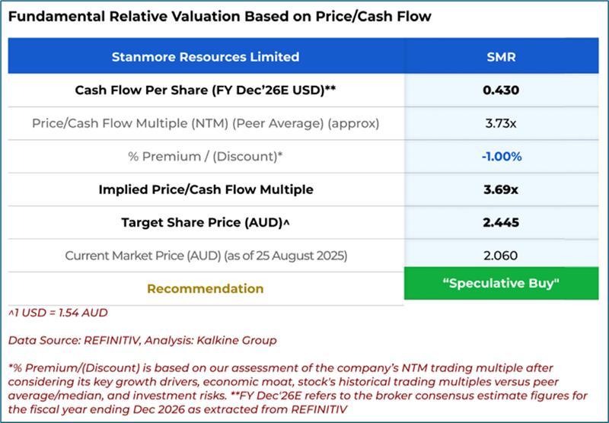
Task: Select the Target Share Price (AUD) label
Action: 206,223
